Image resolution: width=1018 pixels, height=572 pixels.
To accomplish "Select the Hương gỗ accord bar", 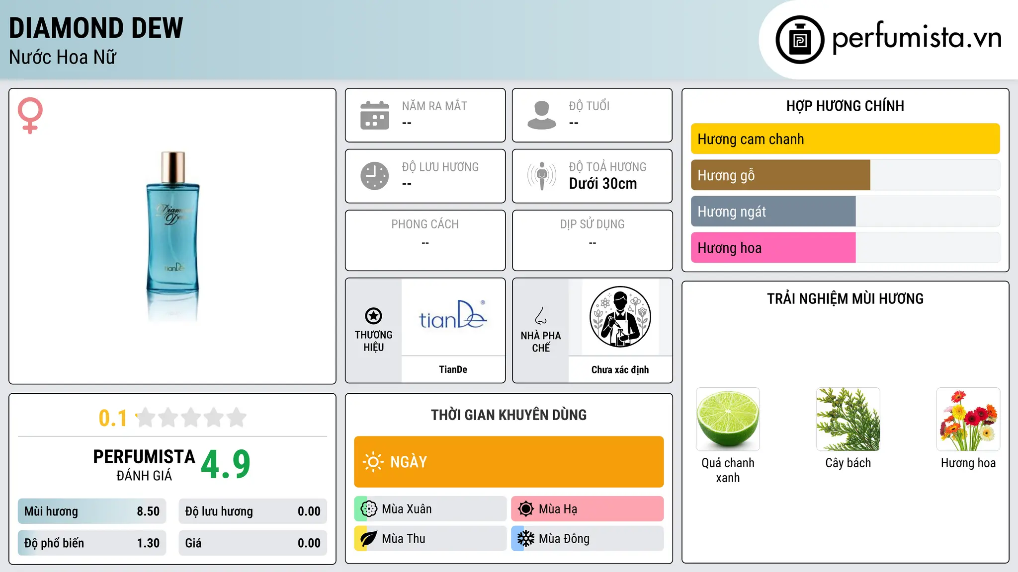I will click(845, 175).
